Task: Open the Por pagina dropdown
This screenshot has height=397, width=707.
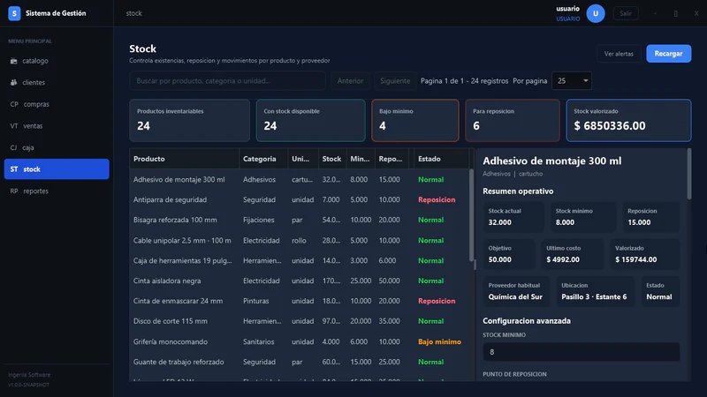Action: tap(572, 81)
